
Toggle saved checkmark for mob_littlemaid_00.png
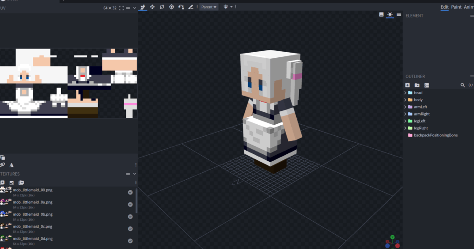(130, 192)
